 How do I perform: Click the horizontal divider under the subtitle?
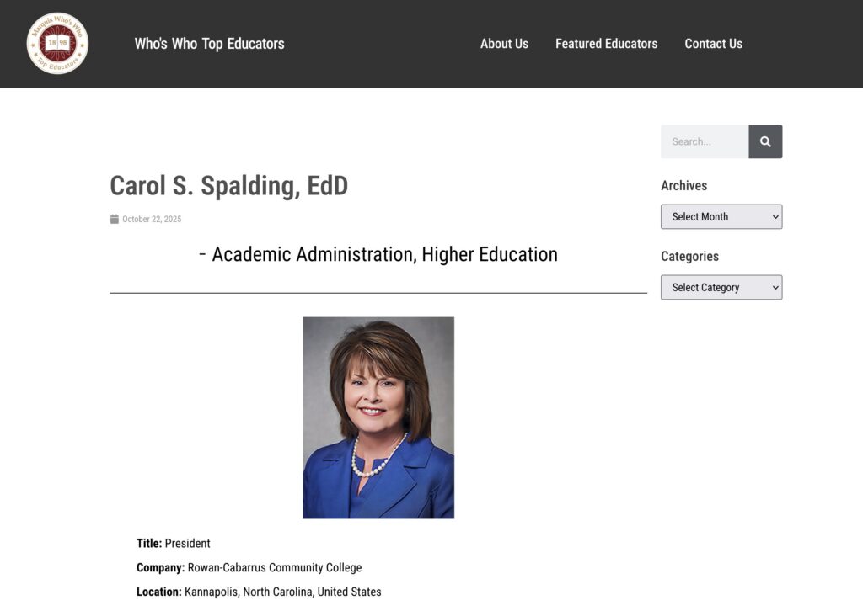coord(378,293)
